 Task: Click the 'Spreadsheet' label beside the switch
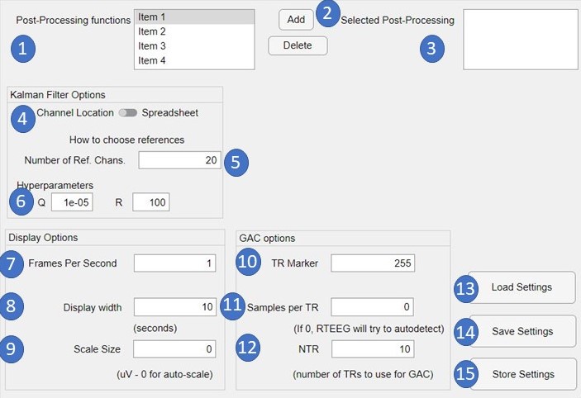point(170,113)
